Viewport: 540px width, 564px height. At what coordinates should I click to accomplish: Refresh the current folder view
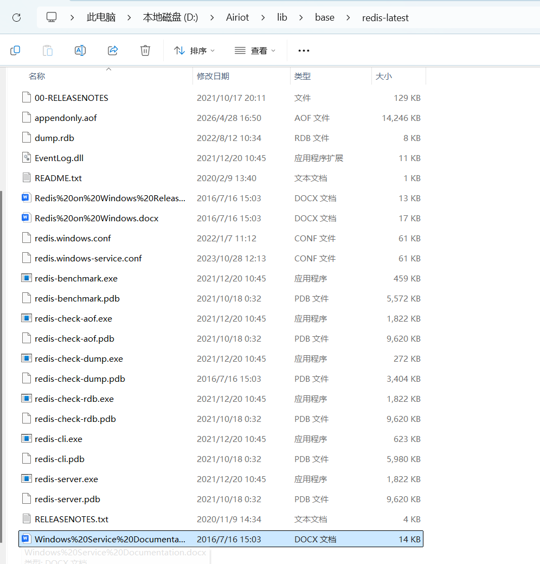click(x=16, y=17)
